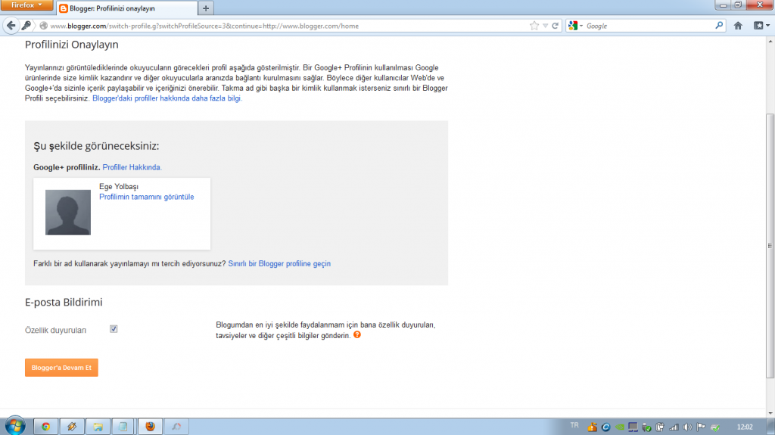Click the TR language indicator
The height and width of the screenshot is (435, 775).
click(574, 425)
